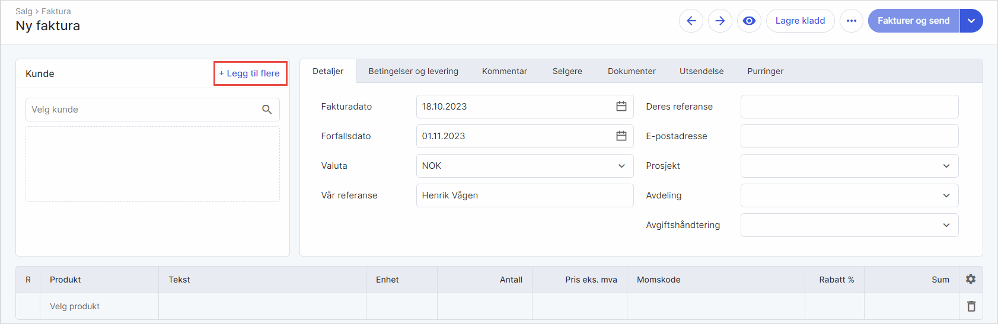Click the Velg produkt cell
The image size is (998, 324).
pyautogui.click(x=75, y=306)
